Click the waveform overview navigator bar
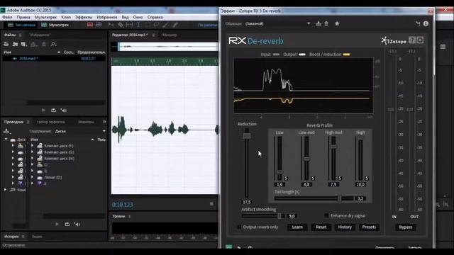The width and height of the screenshot is (454, 255). 165,47
